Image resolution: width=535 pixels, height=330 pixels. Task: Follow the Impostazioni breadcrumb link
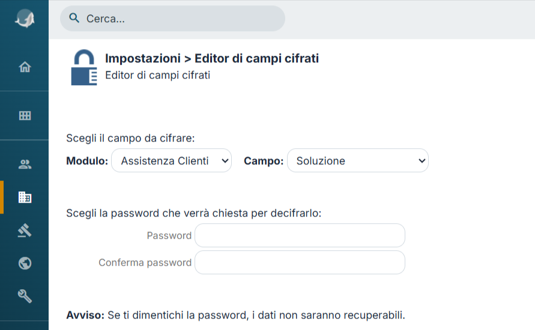tap(143, 58)
